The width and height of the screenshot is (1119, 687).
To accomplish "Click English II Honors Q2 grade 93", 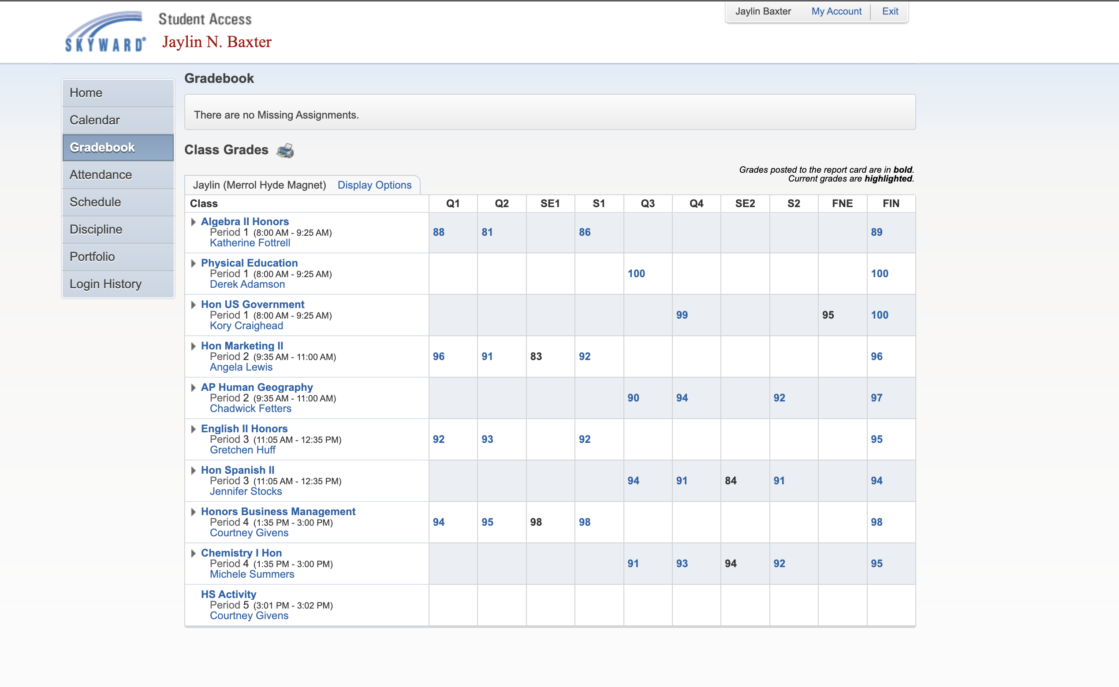I will 487,439.
